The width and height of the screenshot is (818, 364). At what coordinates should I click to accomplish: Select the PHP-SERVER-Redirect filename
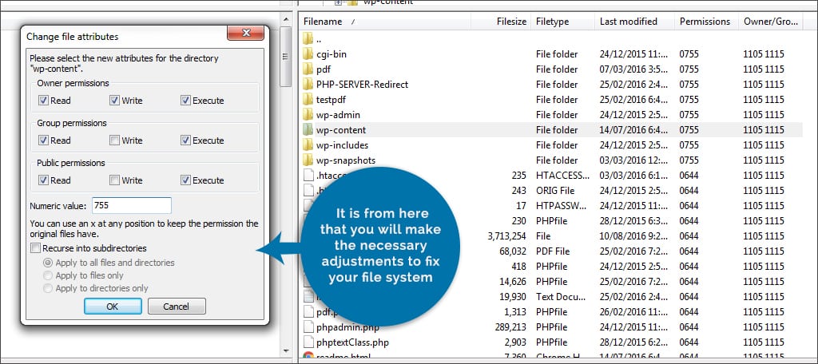tap(362, 84)
